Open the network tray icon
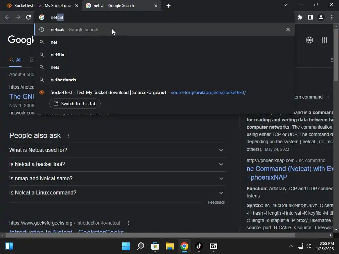The image size is (339, 254). (300, 246)
